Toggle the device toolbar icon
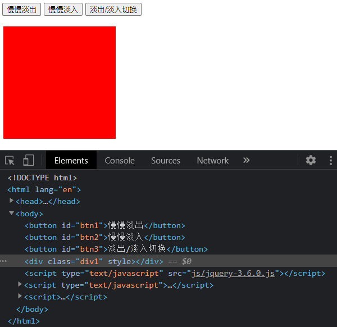Screen dimensions: 337x327 coord(29,160)
